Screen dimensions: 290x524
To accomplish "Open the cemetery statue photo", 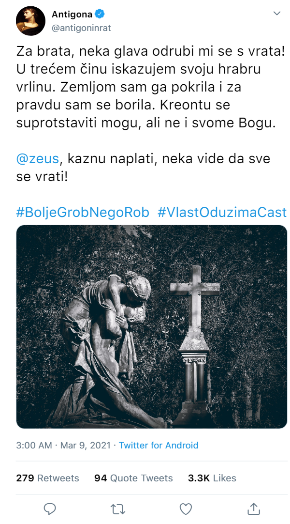I will 152,326.
